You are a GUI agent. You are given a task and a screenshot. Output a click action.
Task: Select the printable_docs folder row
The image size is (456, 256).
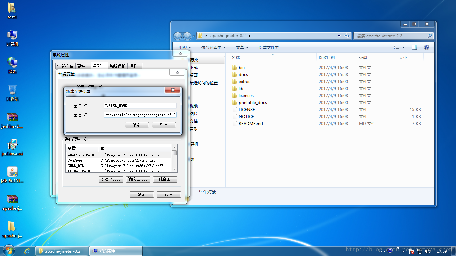click(x=327, y=102)
